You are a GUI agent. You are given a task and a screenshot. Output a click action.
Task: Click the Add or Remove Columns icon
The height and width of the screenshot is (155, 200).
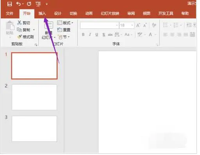193,34
